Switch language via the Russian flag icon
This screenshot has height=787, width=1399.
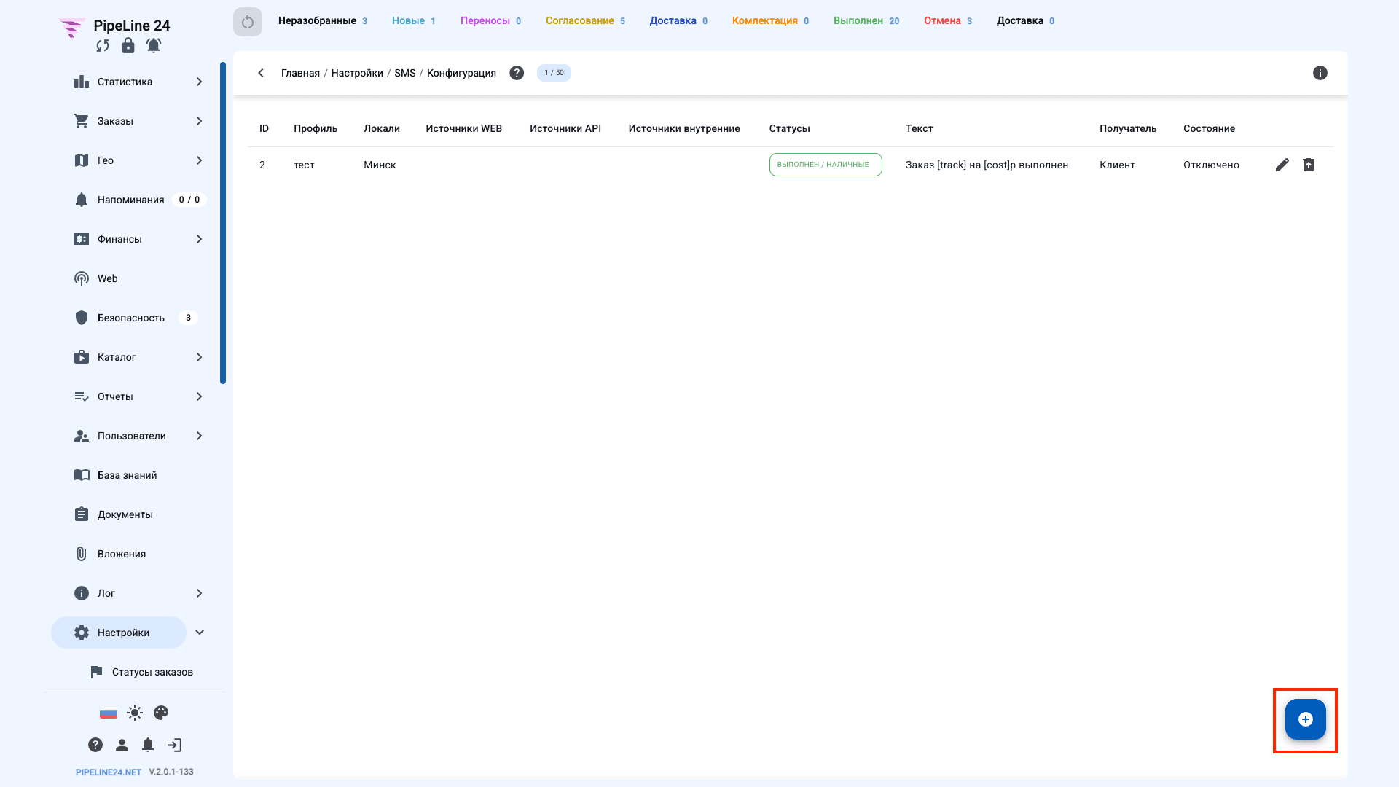[109, 713]
